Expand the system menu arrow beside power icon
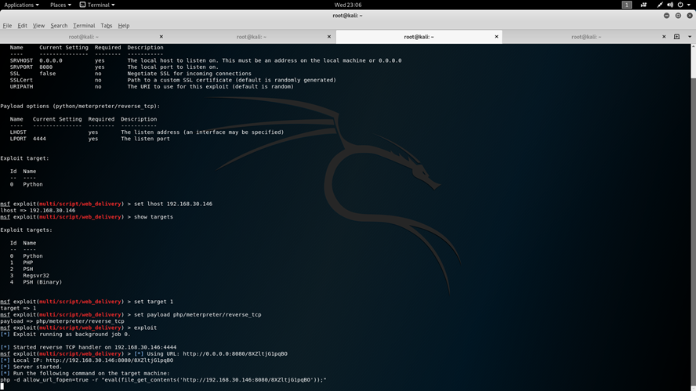Screen dimensions: 696x391 pos(689,5)
